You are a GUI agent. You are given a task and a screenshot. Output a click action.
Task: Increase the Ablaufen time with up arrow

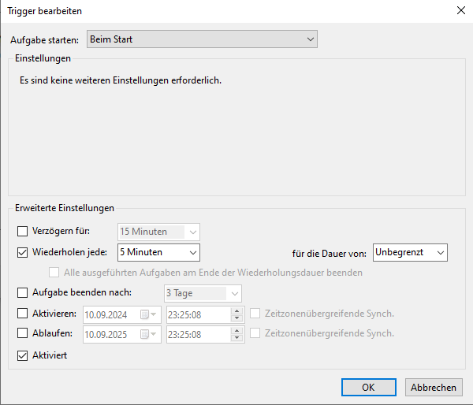click(236, 331)
